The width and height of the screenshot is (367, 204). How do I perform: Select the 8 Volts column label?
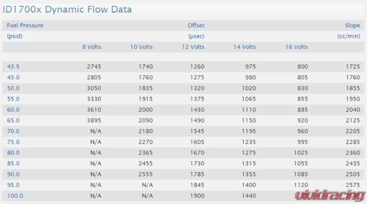91,47
